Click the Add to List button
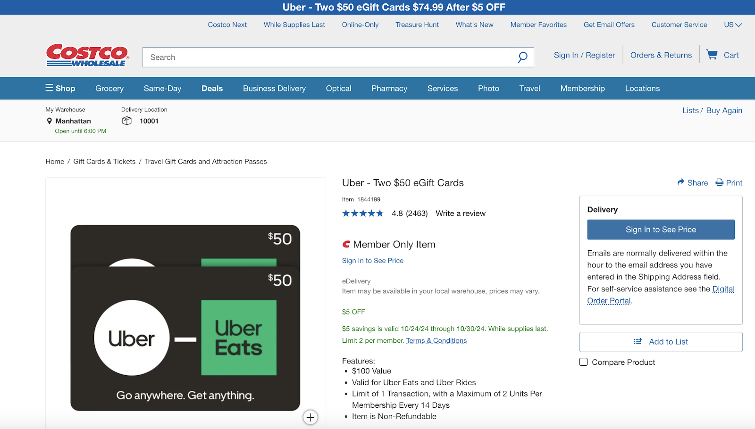This screenshot has width=755, height=429. click(661, 342)
